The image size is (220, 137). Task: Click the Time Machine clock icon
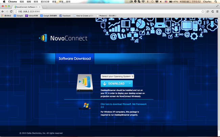152,2
